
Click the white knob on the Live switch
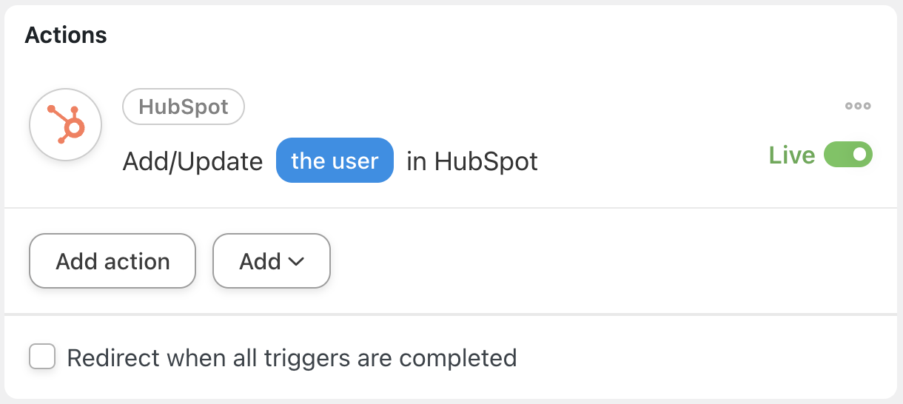861,155
